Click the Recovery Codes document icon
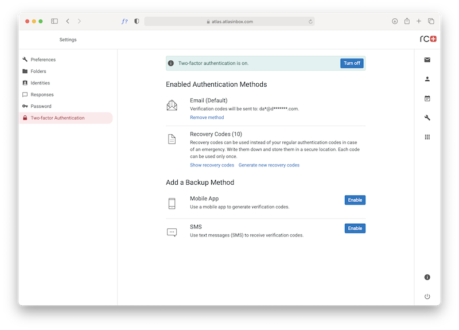This screenshot has width=459, height=330. [172, 139]
